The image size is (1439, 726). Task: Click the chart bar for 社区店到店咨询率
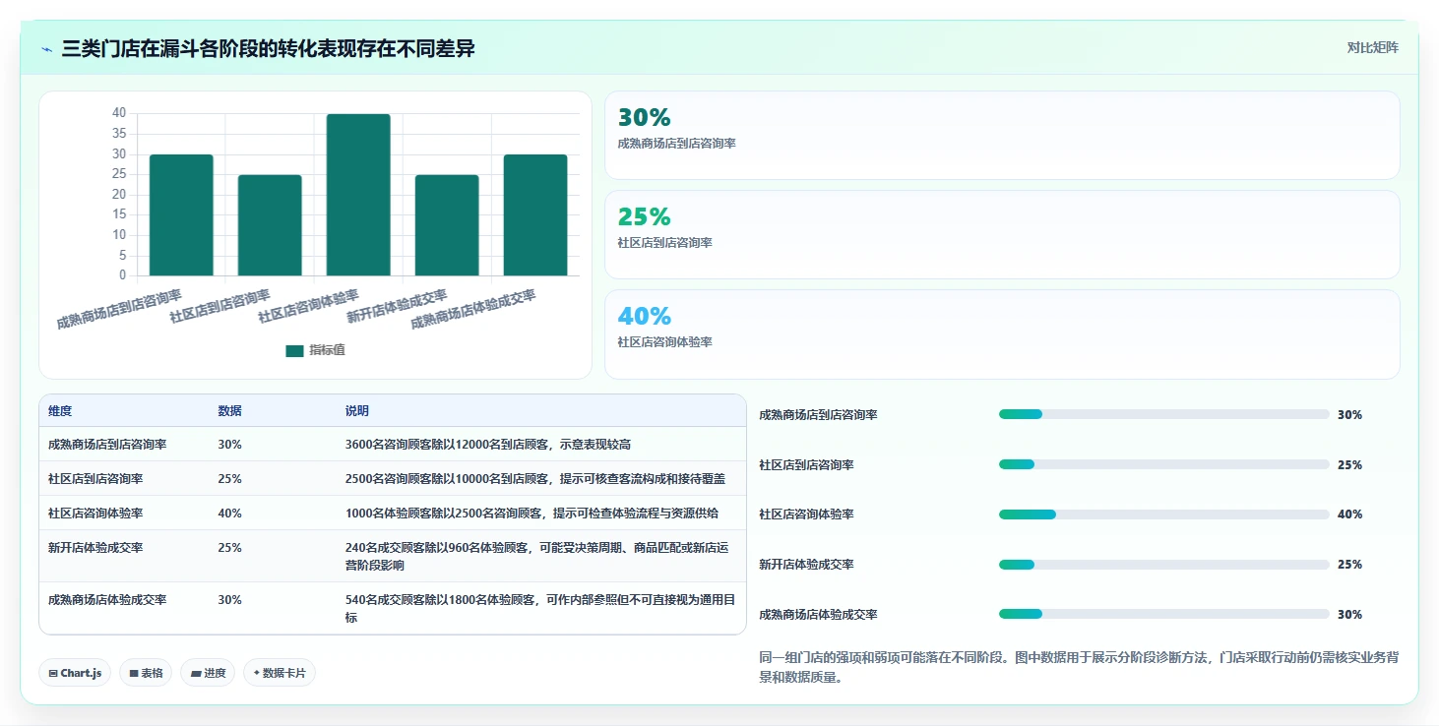(270, 225)
